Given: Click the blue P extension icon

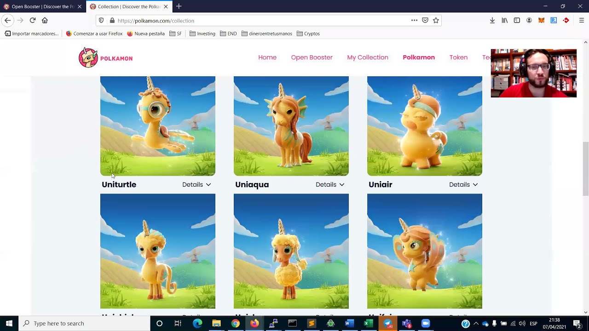Looking at the screenshot, I should (x=554, y=20).
